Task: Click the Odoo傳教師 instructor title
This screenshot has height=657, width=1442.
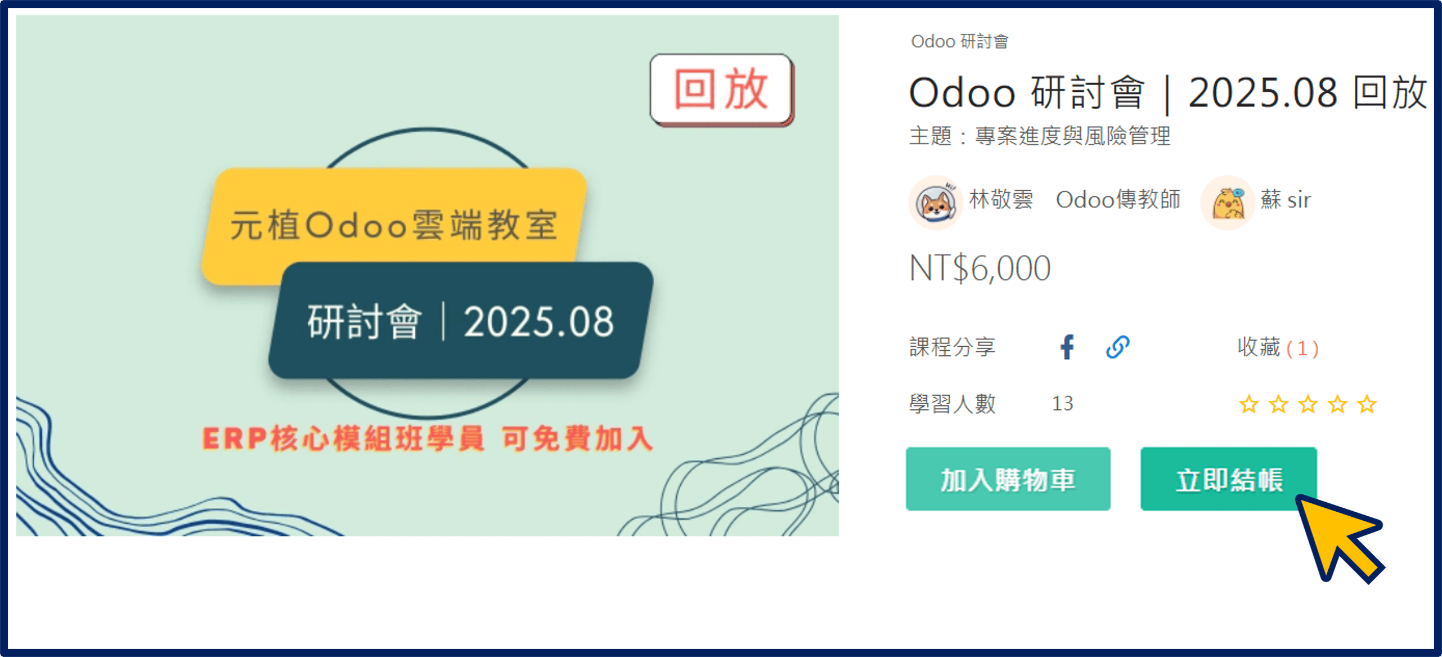Action: [1118, 200]
